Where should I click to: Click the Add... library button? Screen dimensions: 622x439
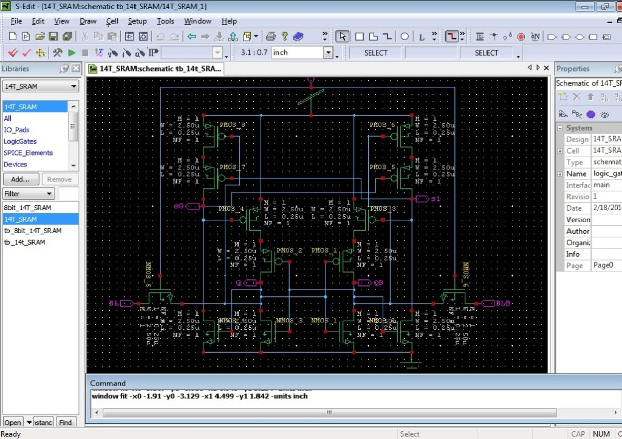pos(21,179)
